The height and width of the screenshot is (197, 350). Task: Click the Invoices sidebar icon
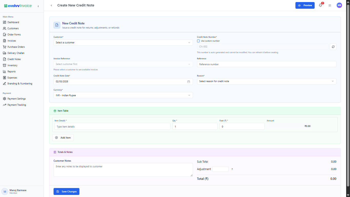[x=5, y=41]
